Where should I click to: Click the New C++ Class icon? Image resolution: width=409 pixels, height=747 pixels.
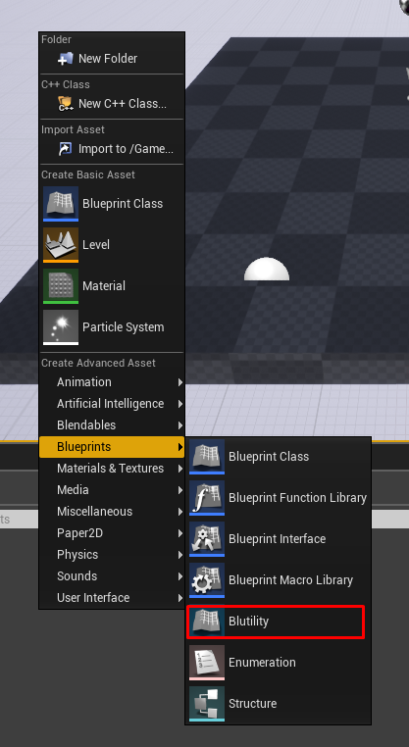(65, 103)
